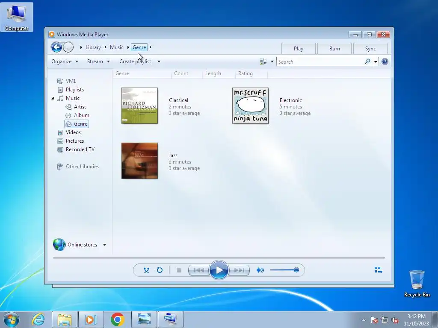
Task: Collapse the Music tree node
Action: 53,98
